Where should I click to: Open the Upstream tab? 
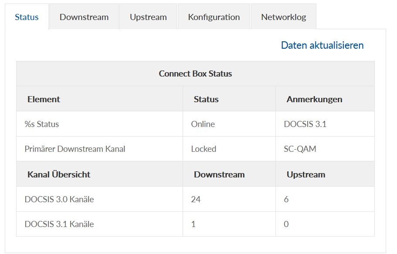click(x=148, y=17)
